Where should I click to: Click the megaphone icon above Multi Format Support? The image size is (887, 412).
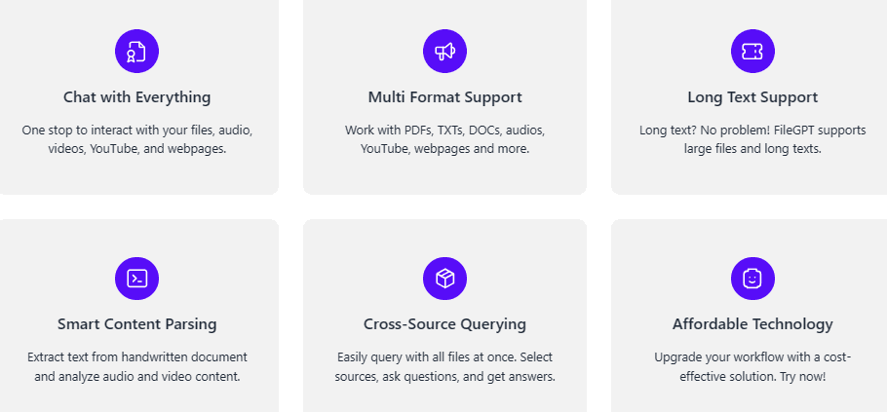pos(444,52)
